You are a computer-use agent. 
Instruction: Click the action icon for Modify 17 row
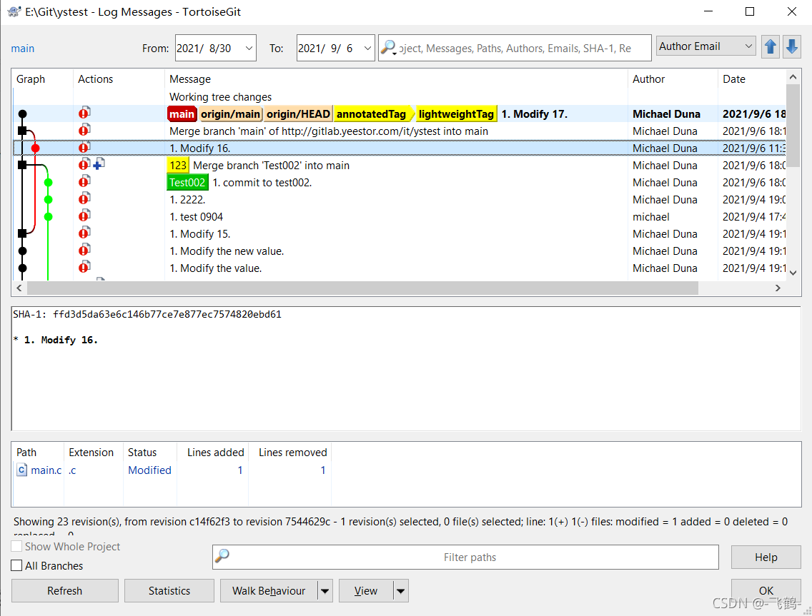84,113
